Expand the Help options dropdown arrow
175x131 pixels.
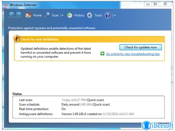(x=114, y=15)
